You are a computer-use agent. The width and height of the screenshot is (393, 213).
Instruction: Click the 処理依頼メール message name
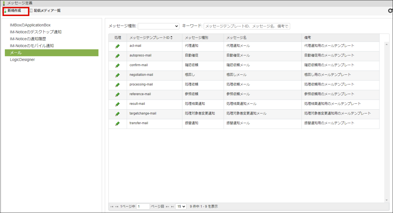click(x=238, y=84)
